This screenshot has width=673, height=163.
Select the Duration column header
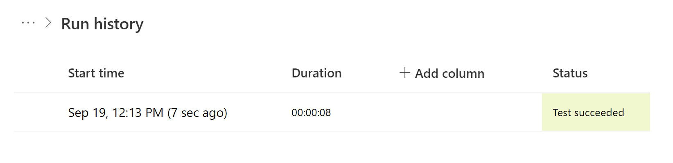(316, 73)
